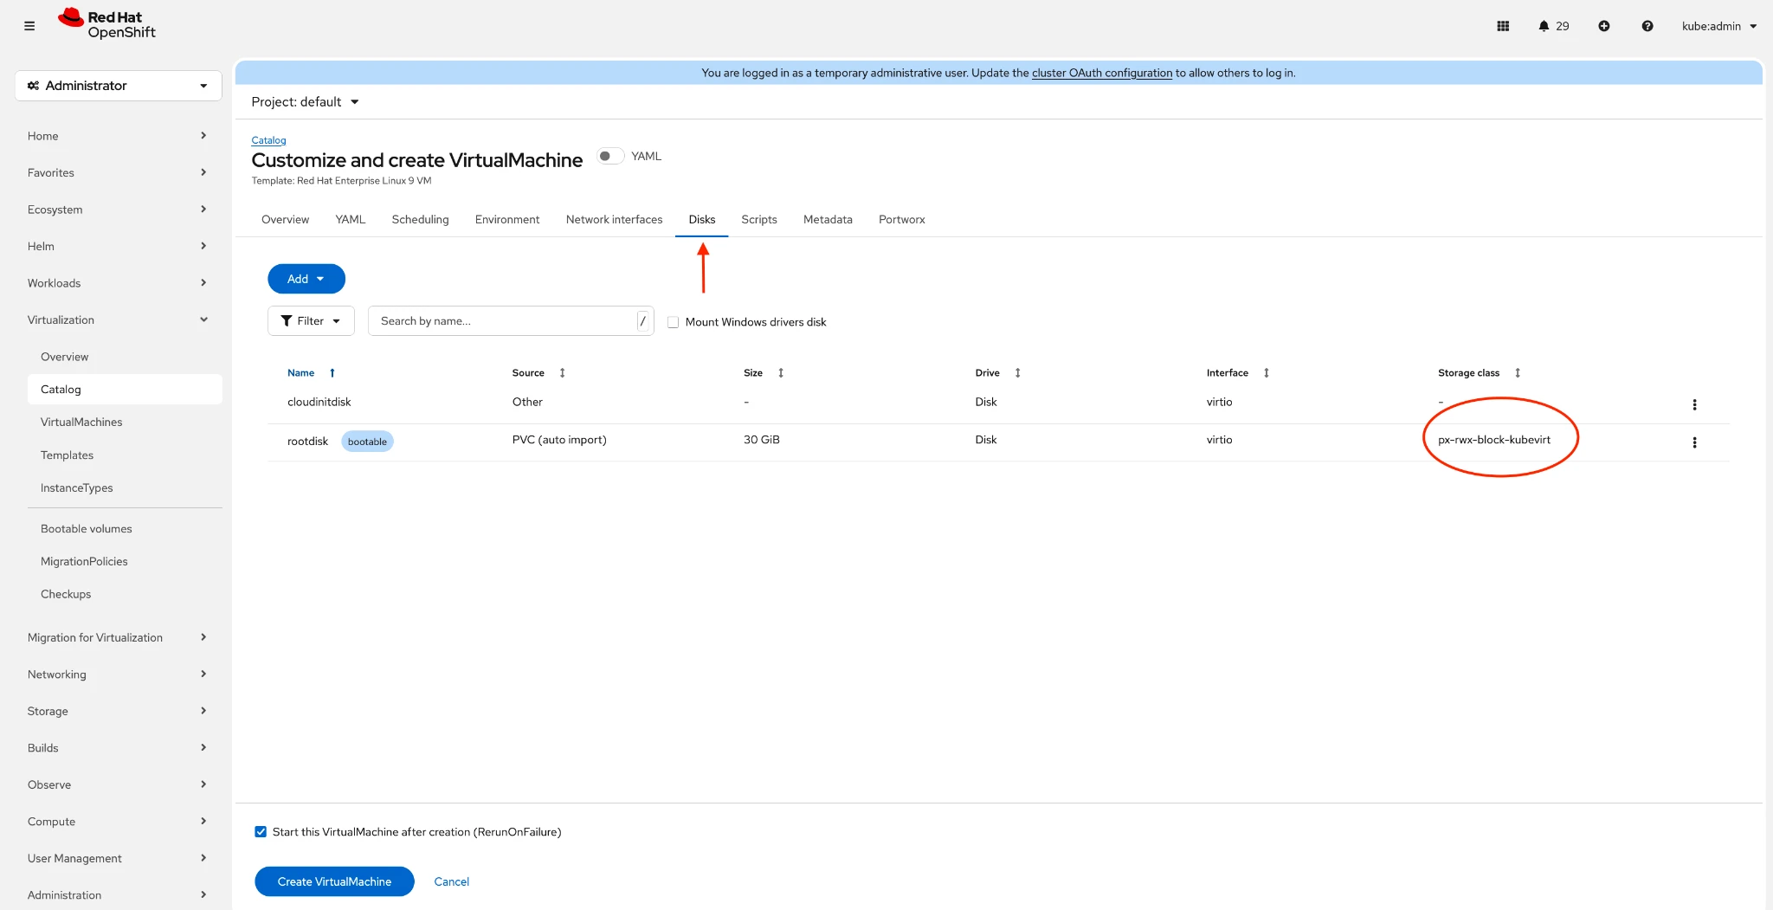The width and height of the screenshot is (1773, 910).
Task: Sort disks by Name column
Action: (311, 373)
